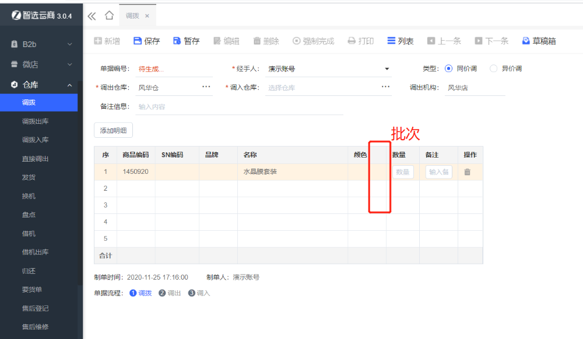The width and height of the screenshot is (583, 339).
Task: Click the 添加明细 button
Action: pyautogui.click(x=113, y=131)
